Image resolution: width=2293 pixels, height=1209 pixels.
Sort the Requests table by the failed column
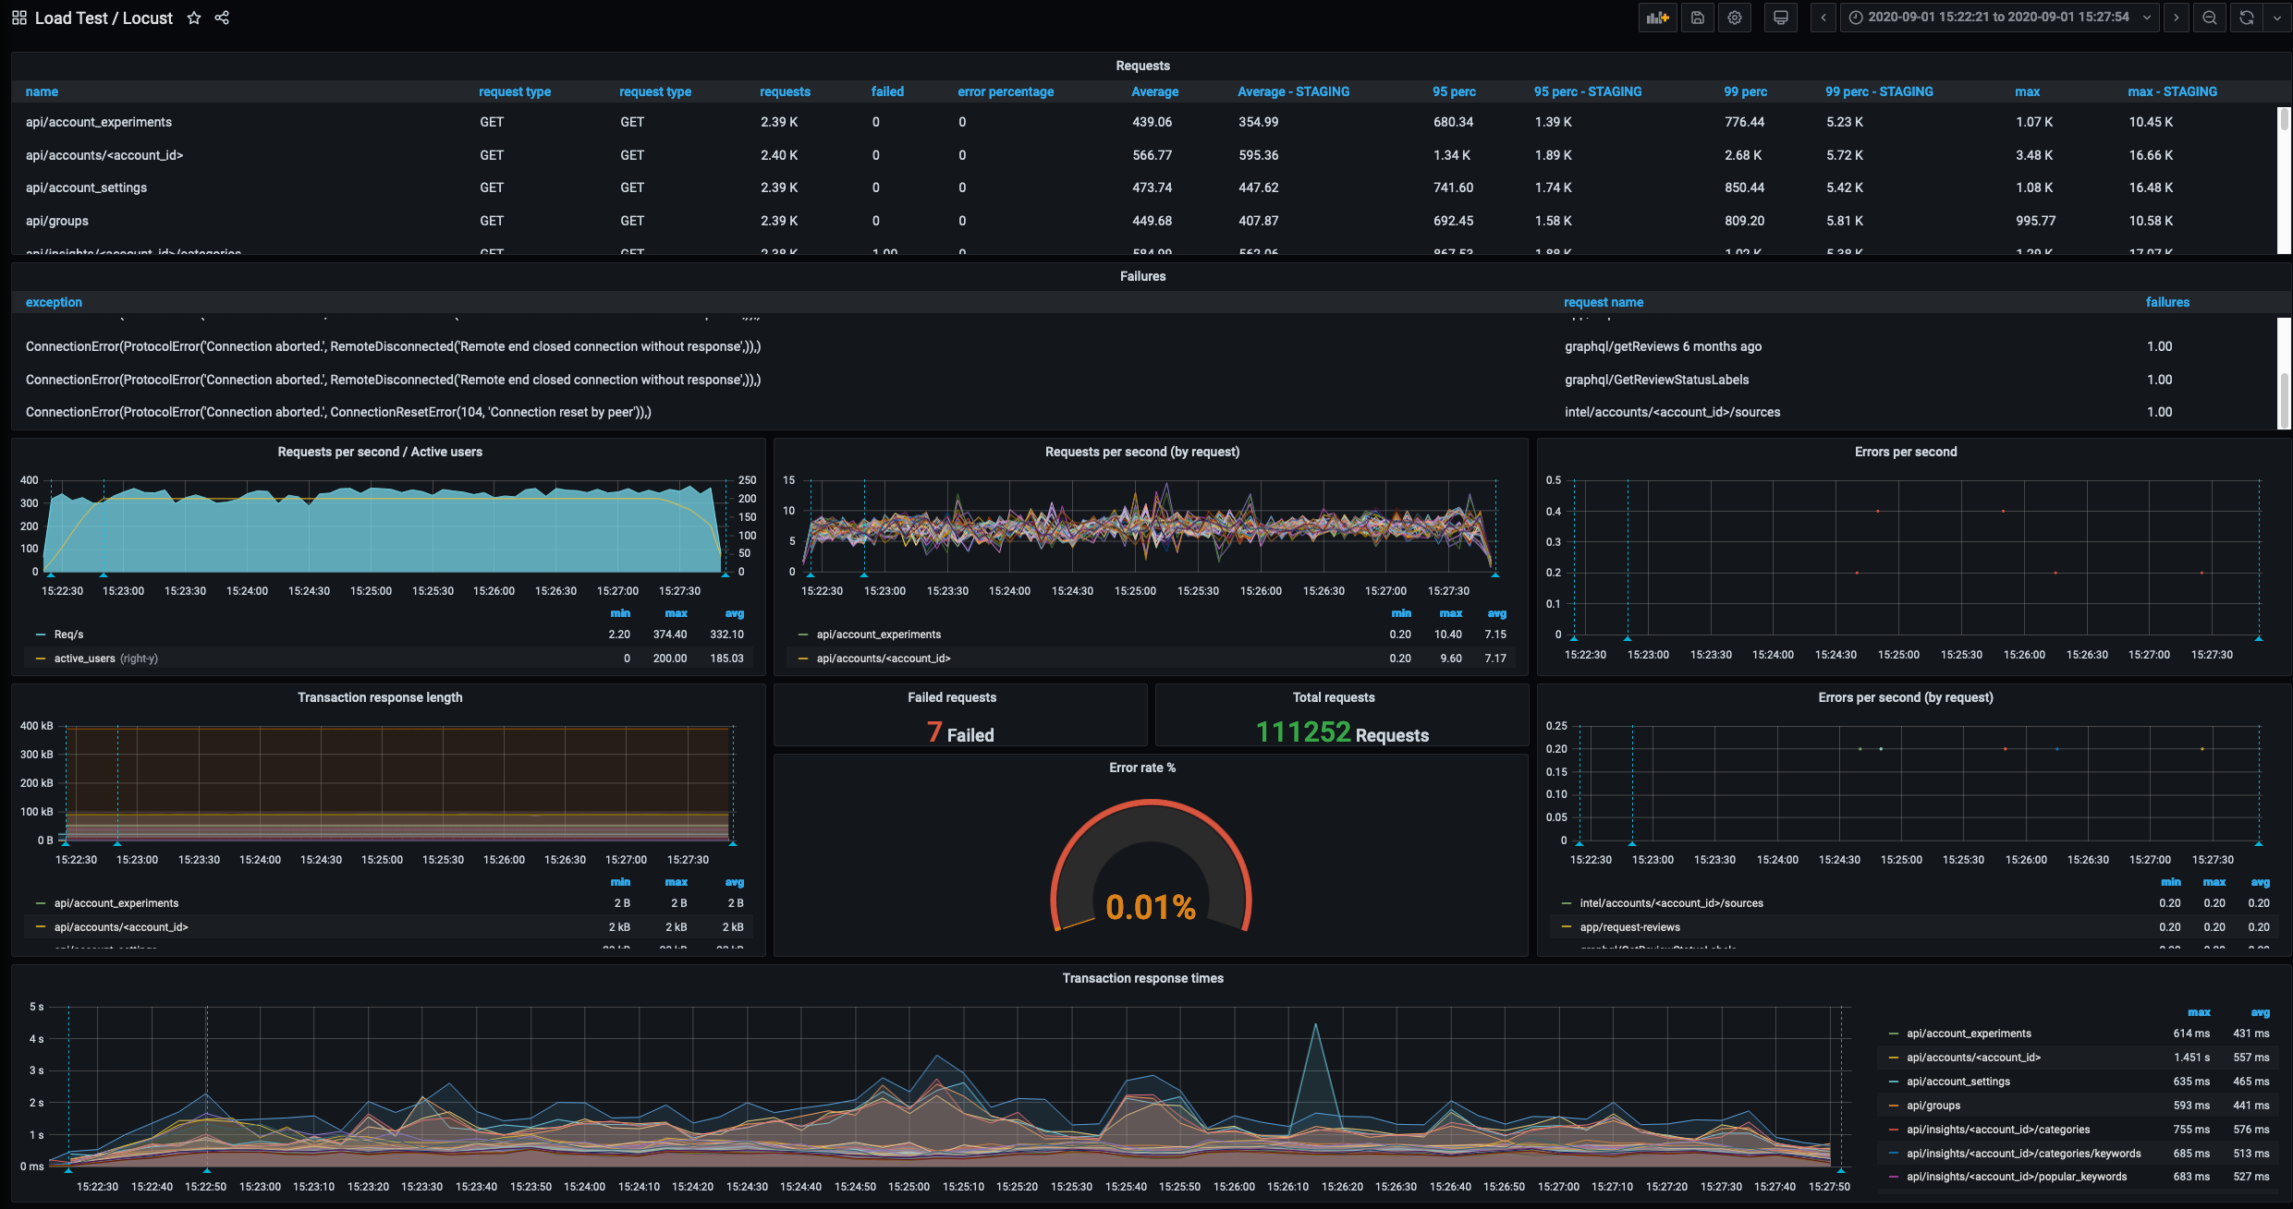click(x=887, y=91)
